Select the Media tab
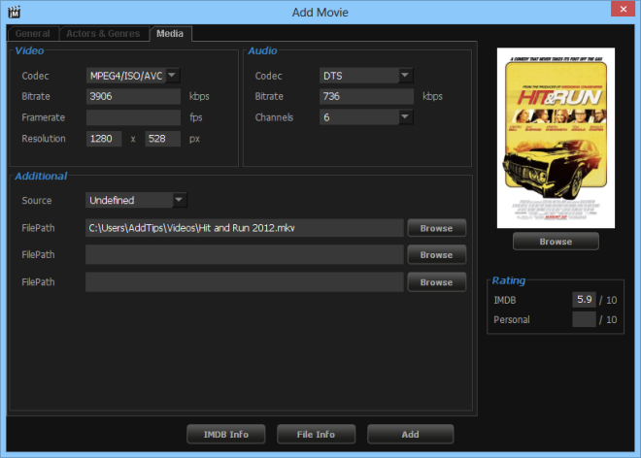 point(170,34)
